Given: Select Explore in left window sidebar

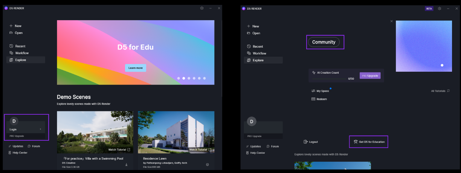Looking at the screenshot, I should (x=26, y=60).
